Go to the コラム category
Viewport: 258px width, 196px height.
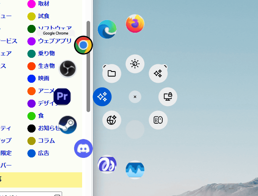[46, 141]
